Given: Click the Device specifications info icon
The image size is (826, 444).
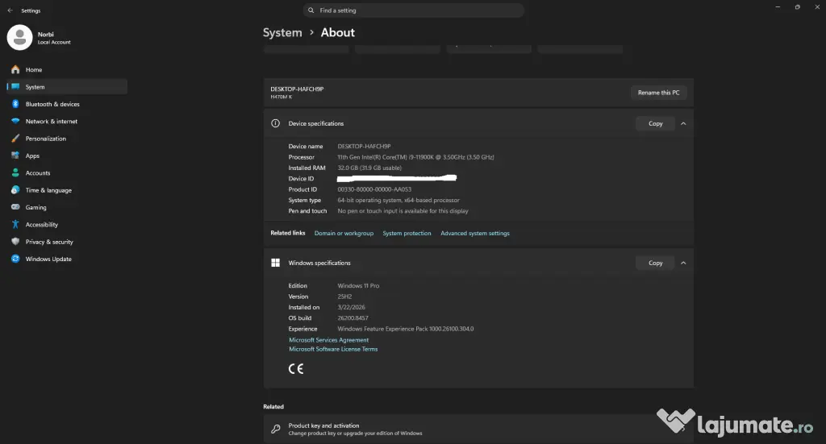Looking at the screenshot, I should pyautogui.click(x=276, y=123).
